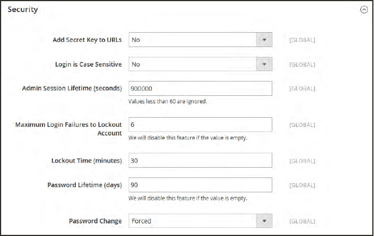374x236 pixels.
Task: Click the Lockout Time (minutes) label
Action: pyautogui.click(x=86, y=160)
